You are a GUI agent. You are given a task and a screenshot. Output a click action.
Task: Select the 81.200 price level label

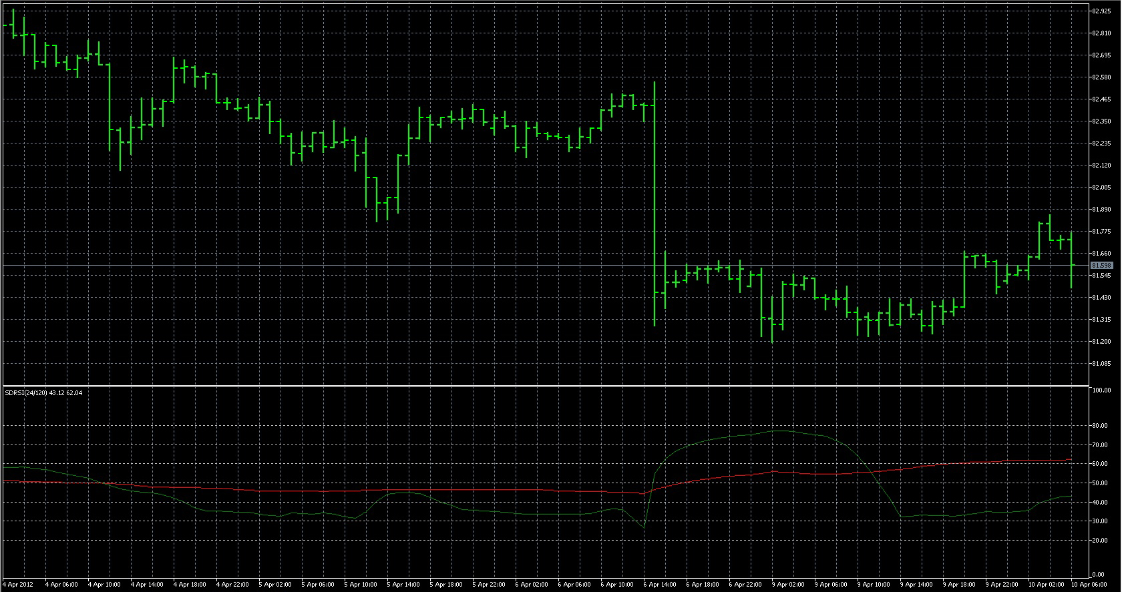[1102, 342]
